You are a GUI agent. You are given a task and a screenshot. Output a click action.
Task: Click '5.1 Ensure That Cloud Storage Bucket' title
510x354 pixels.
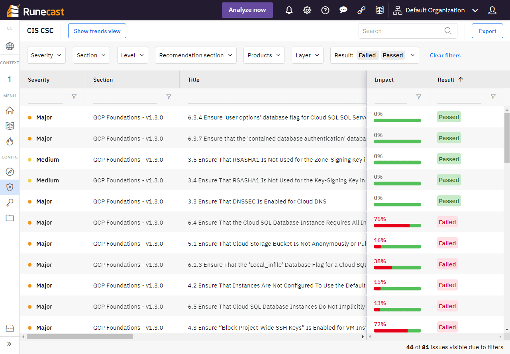[277, 244]
